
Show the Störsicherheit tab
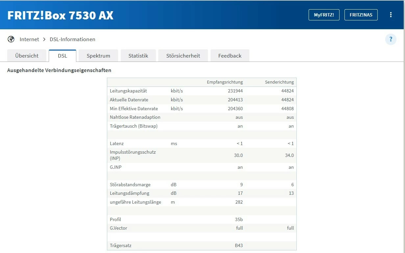pyautogui.click(x=183, y=56)
